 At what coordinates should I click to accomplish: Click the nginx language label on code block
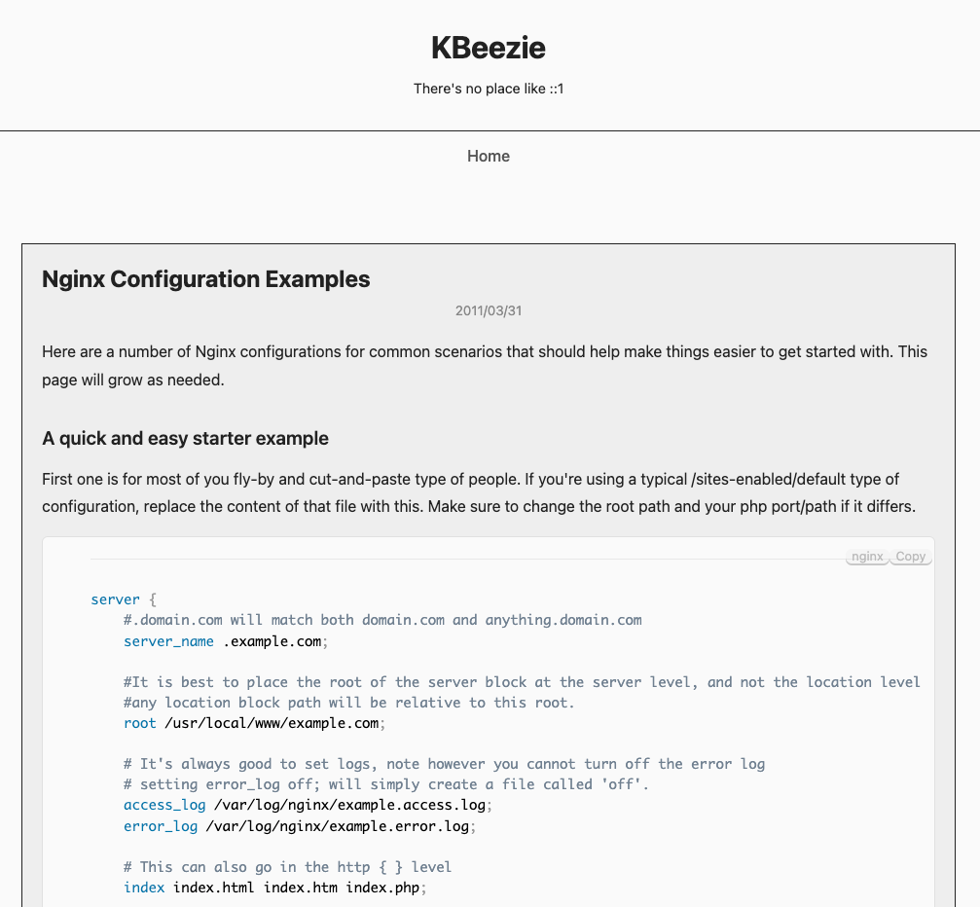[x=867, y=557]
